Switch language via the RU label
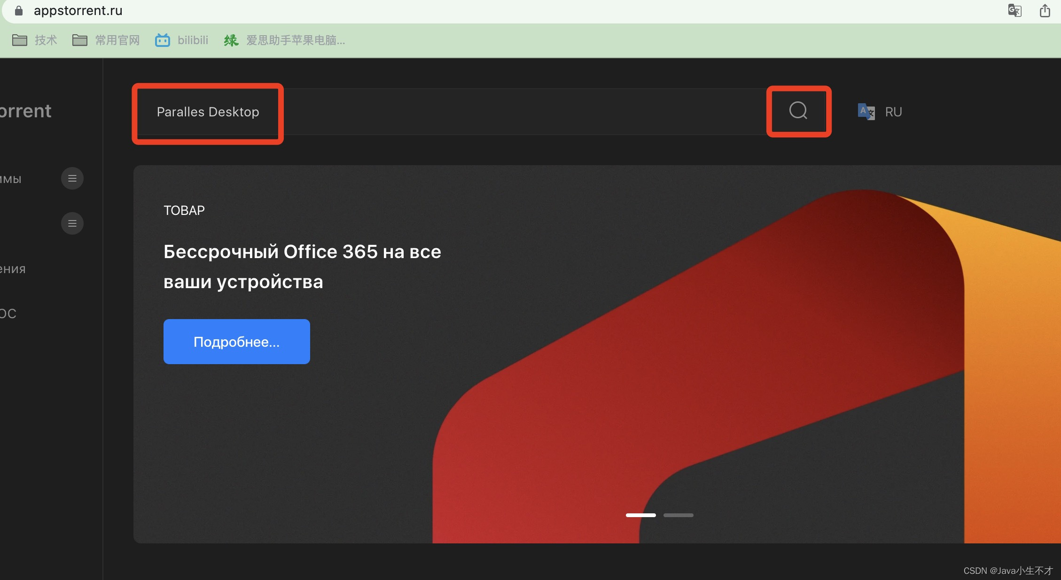 pos(893,112)
